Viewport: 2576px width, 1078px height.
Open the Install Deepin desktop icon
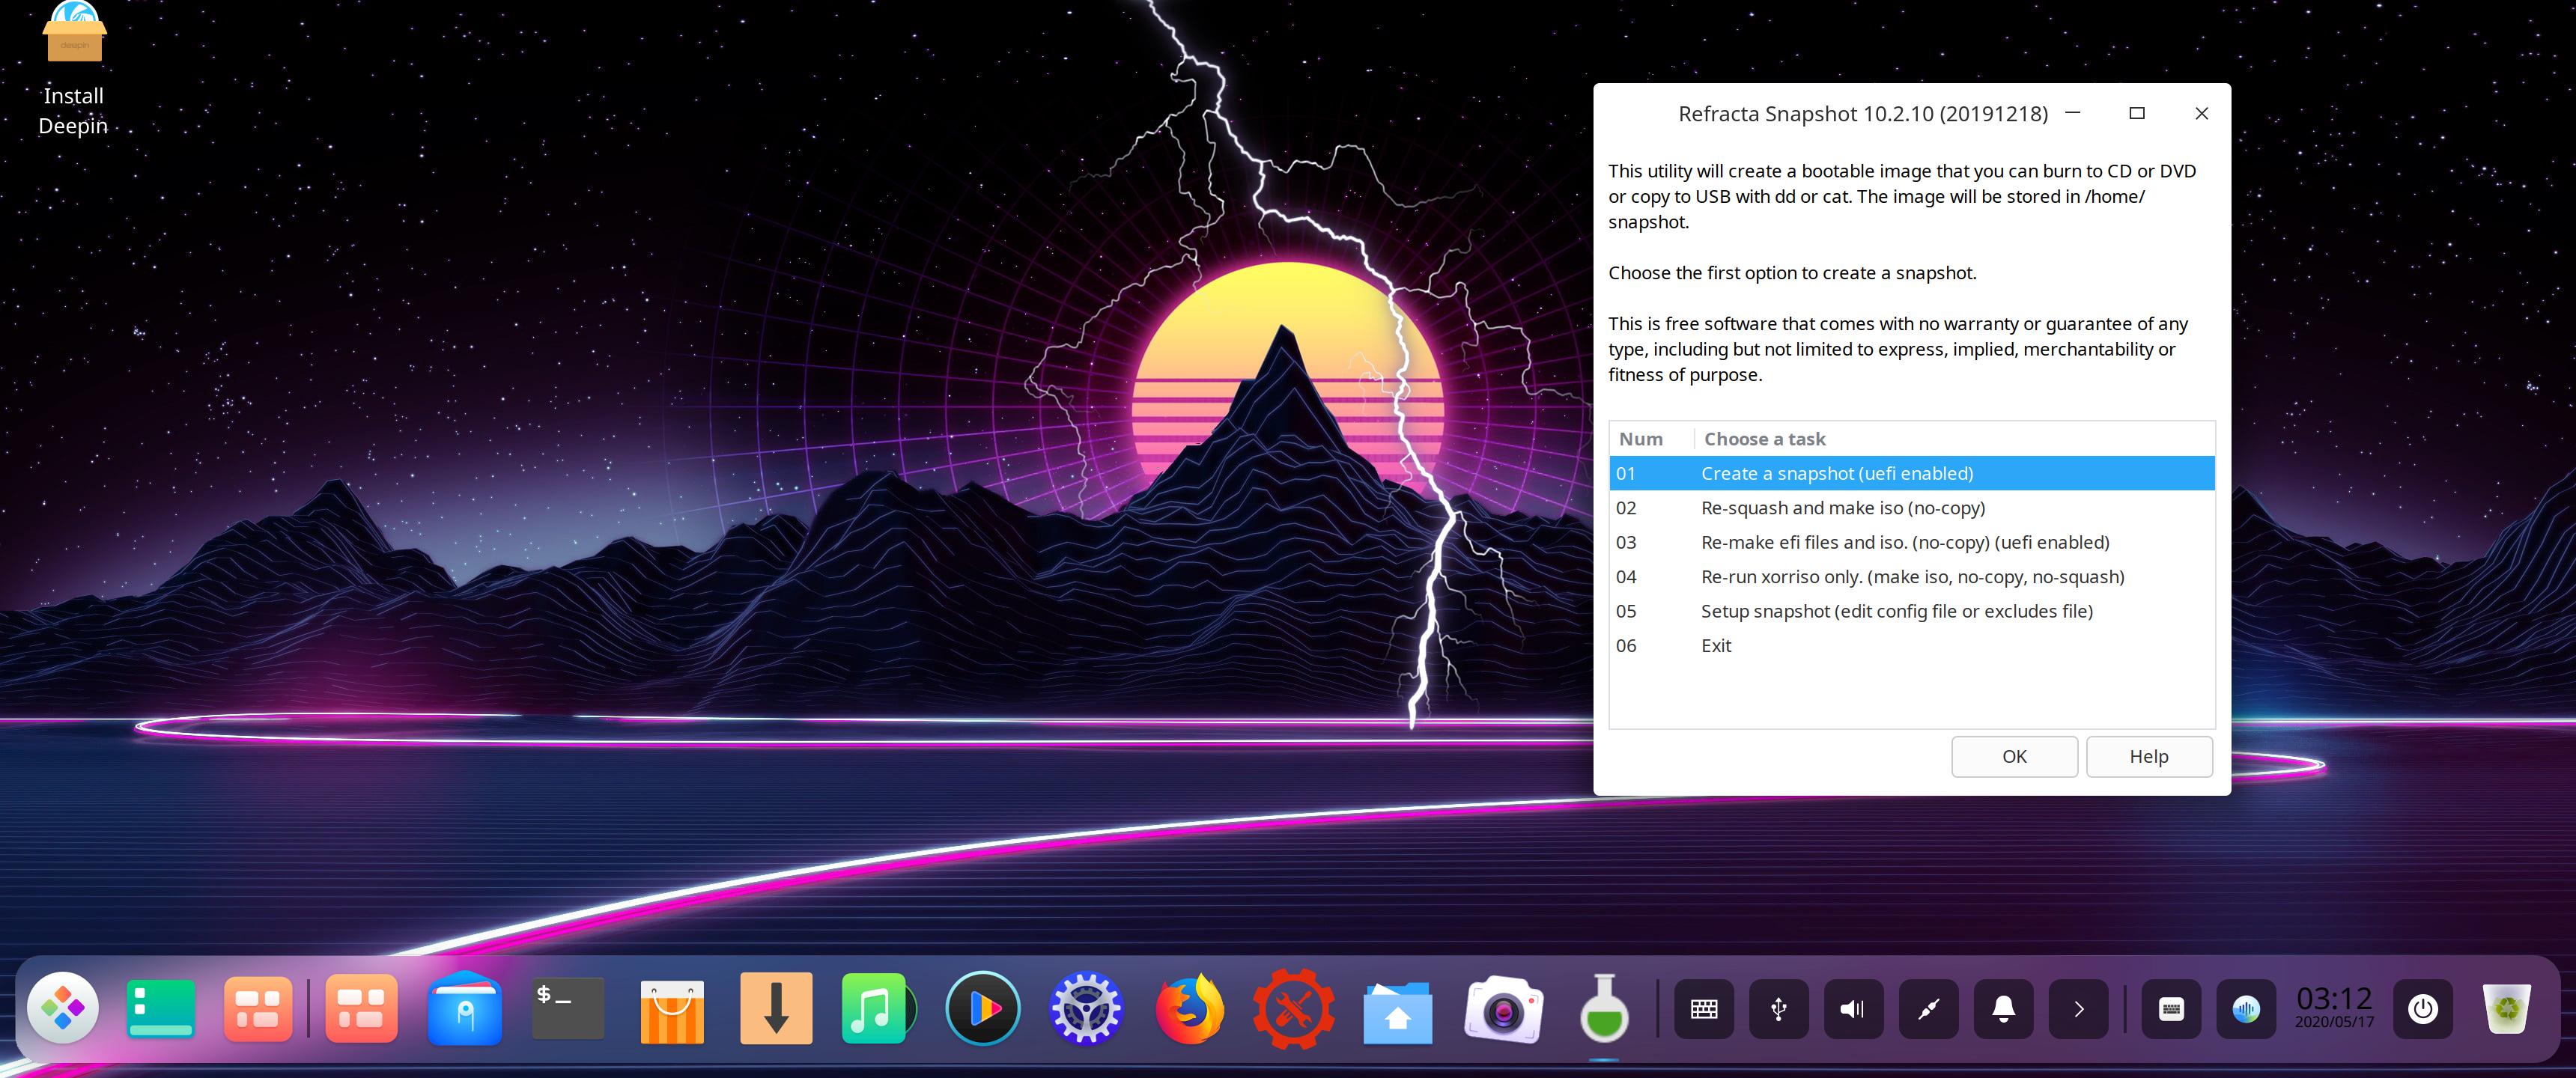point(73,68)
